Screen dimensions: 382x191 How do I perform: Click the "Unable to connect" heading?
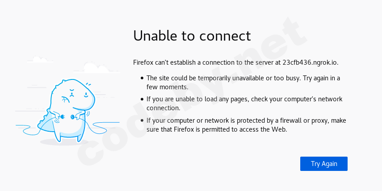coord(192,36)
